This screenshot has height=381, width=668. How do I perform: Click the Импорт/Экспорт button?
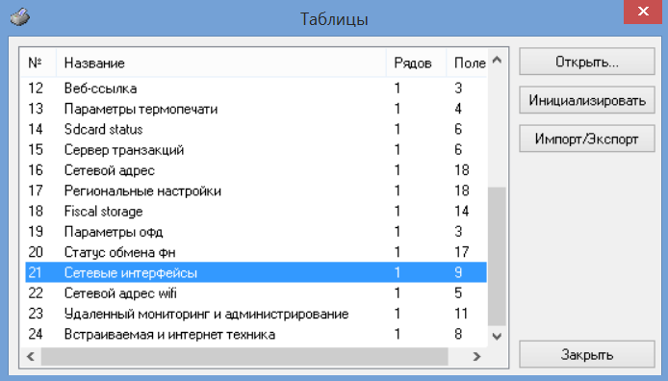pyautogui.click(x=586, y=139)
